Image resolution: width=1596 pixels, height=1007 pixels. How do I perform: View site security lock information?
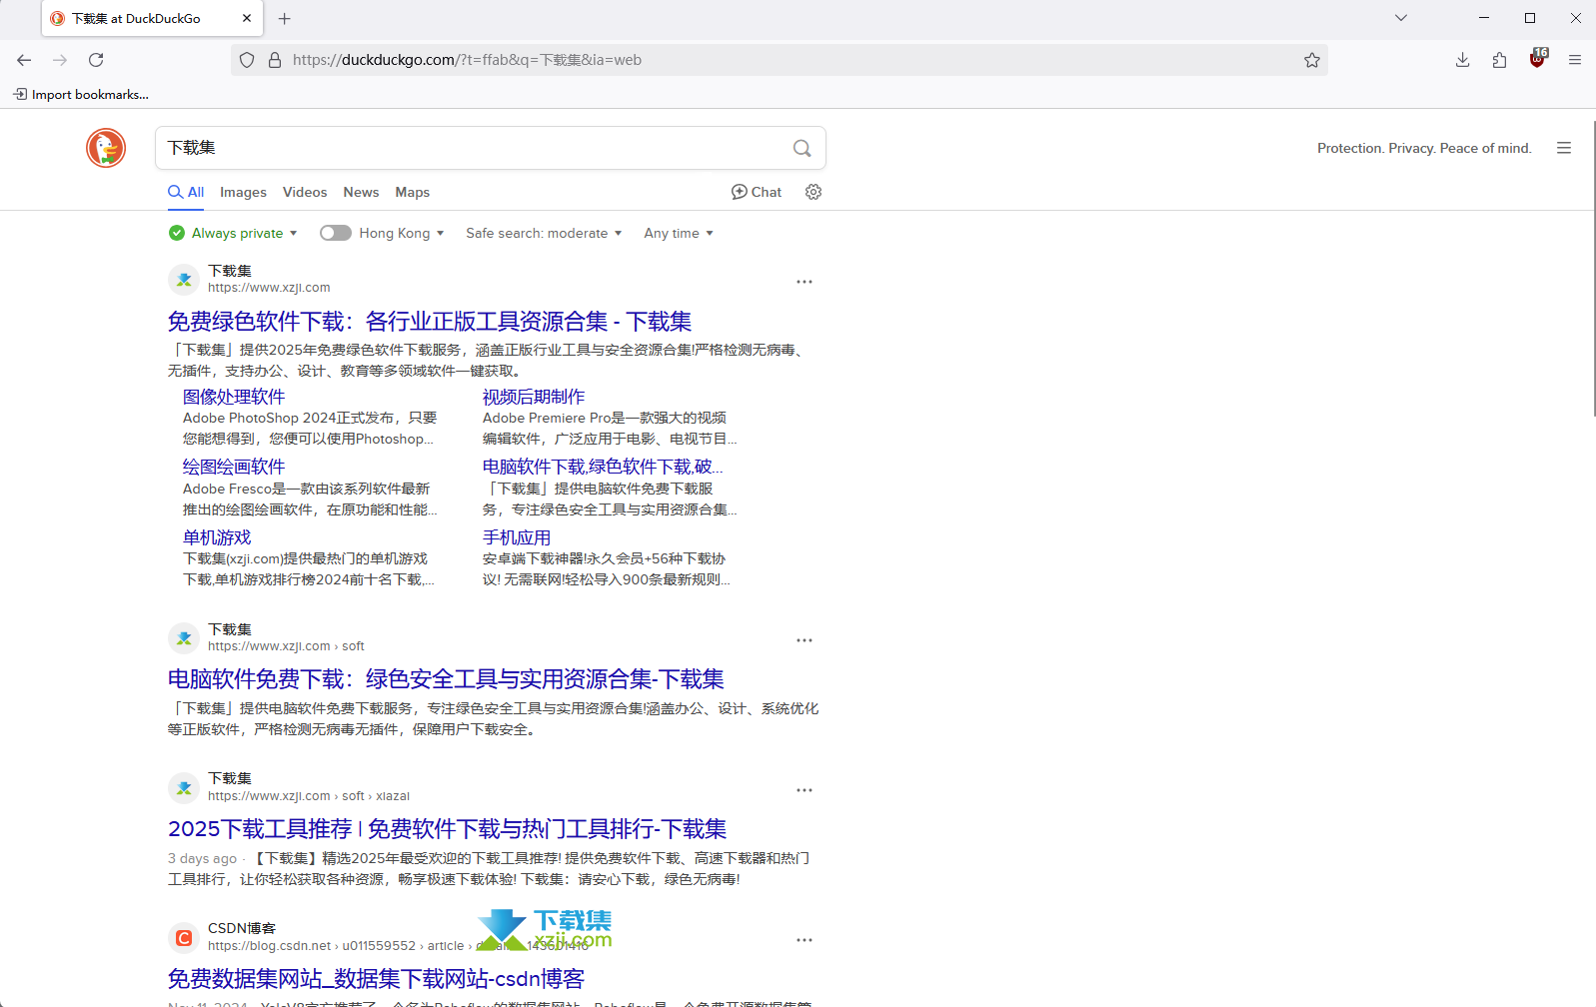click(275, 60)
